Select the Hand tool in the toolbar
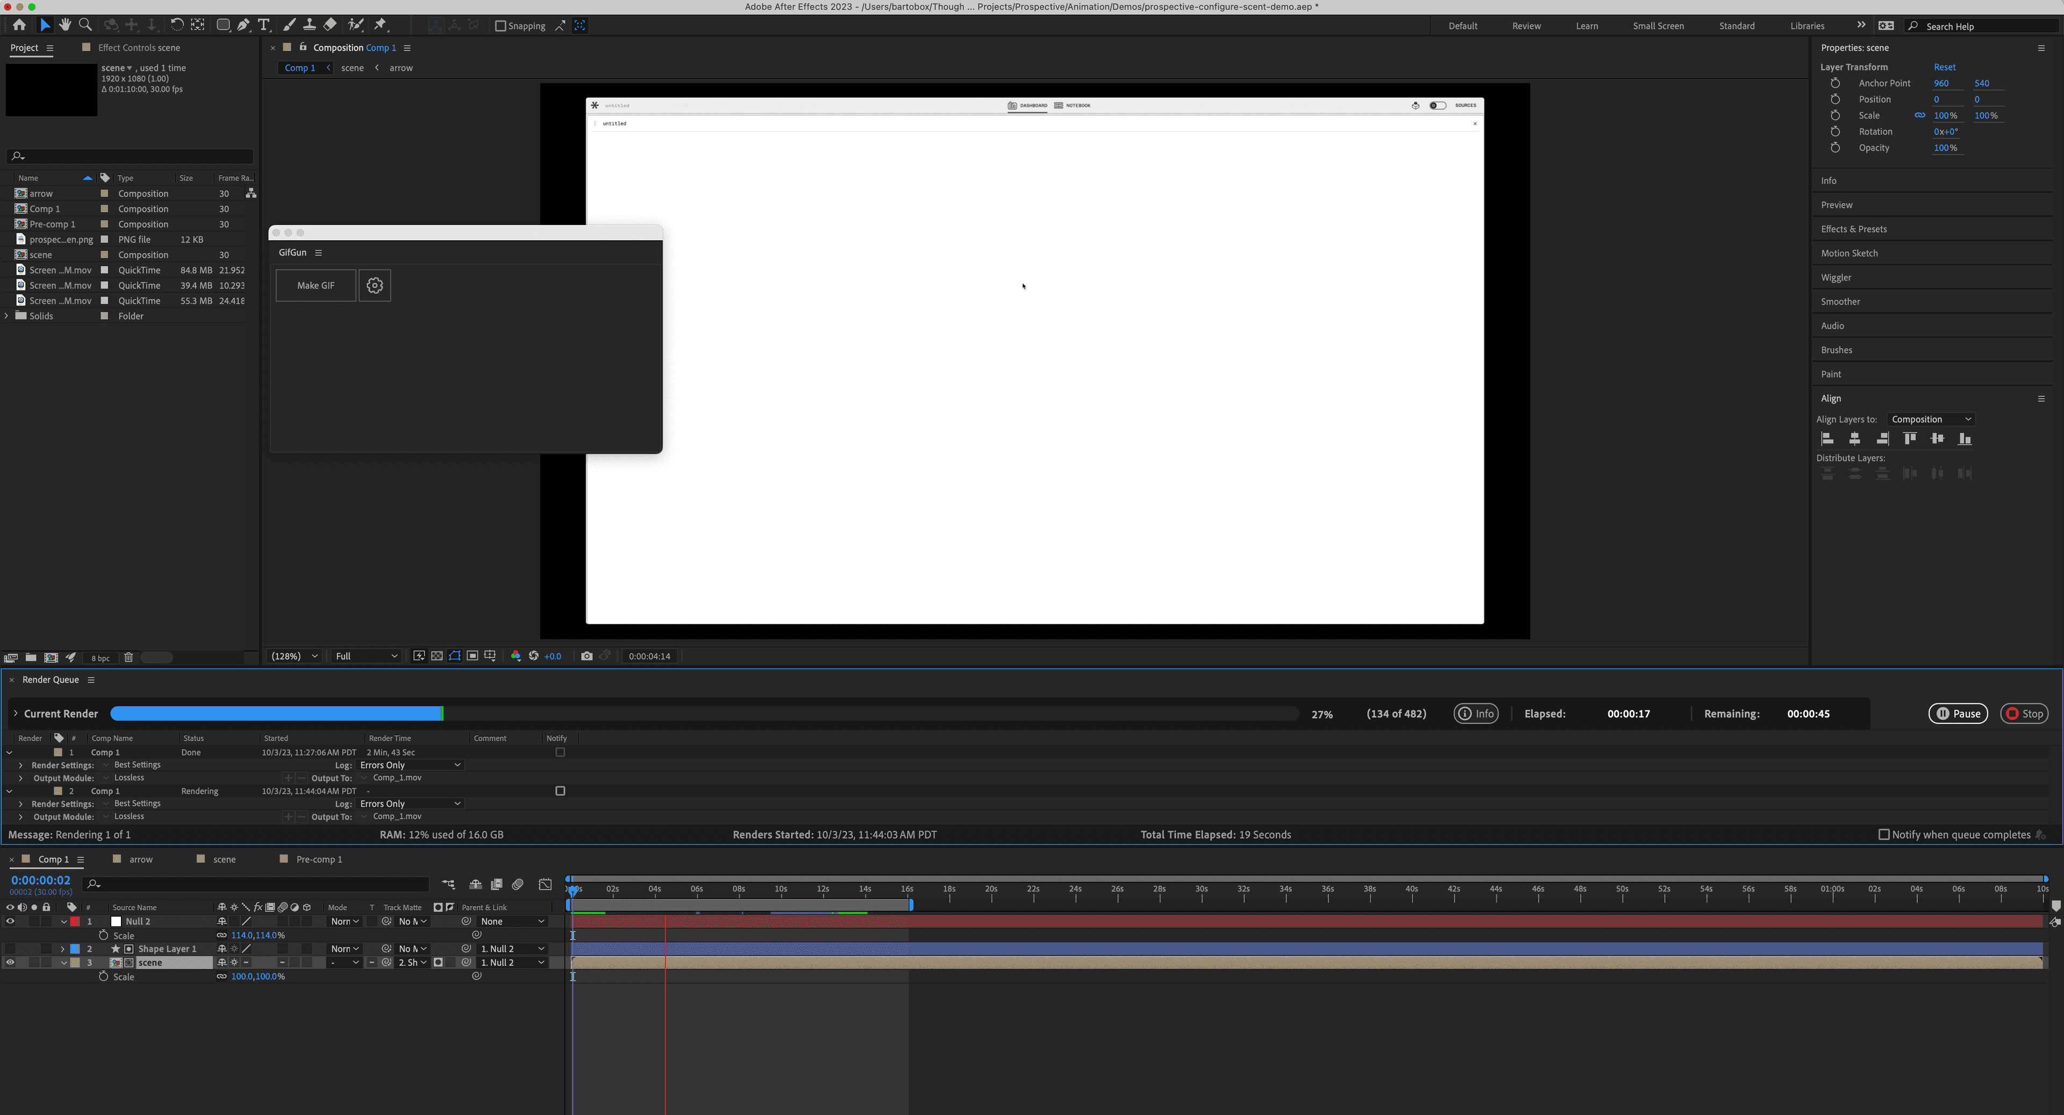 pyautogui.click(x=65, y=25)
